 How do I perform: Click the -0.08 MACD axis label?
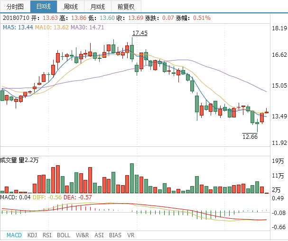[279, 213]
